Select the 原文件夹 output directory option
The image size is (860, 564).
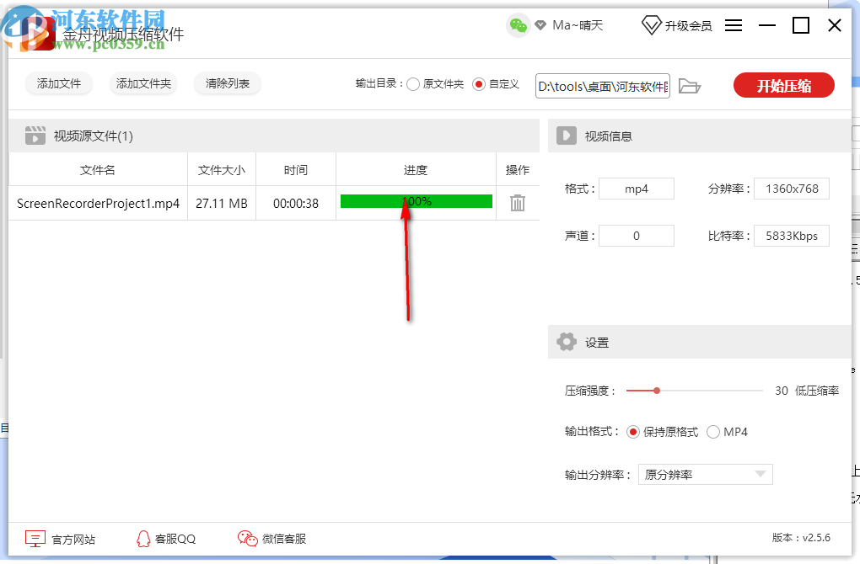pyautogui.click(x=413, y=83)
